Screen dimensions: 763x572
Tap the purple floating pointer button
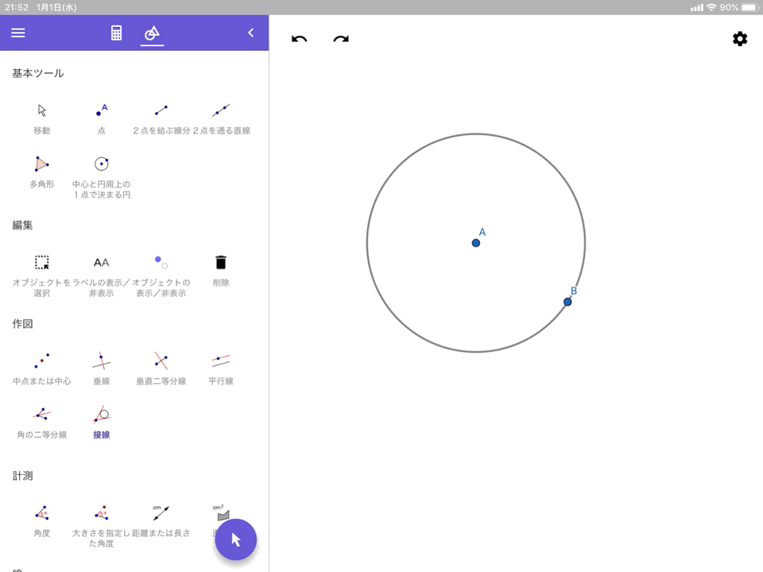(235, 540)
